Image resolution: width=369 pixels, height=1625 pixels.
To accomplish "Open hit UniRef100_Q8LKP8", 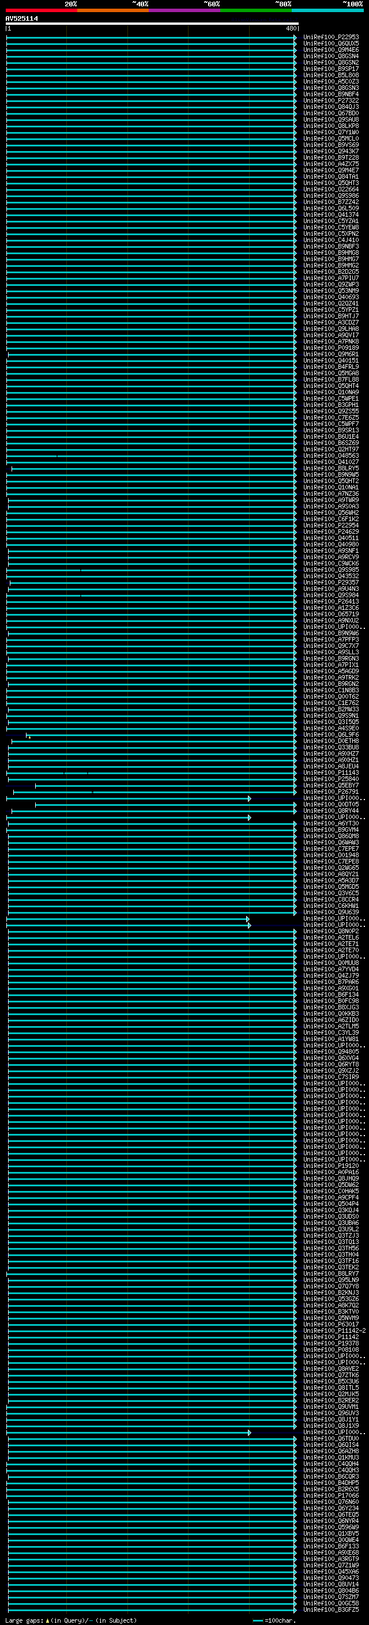I will [x=330, y=126].
